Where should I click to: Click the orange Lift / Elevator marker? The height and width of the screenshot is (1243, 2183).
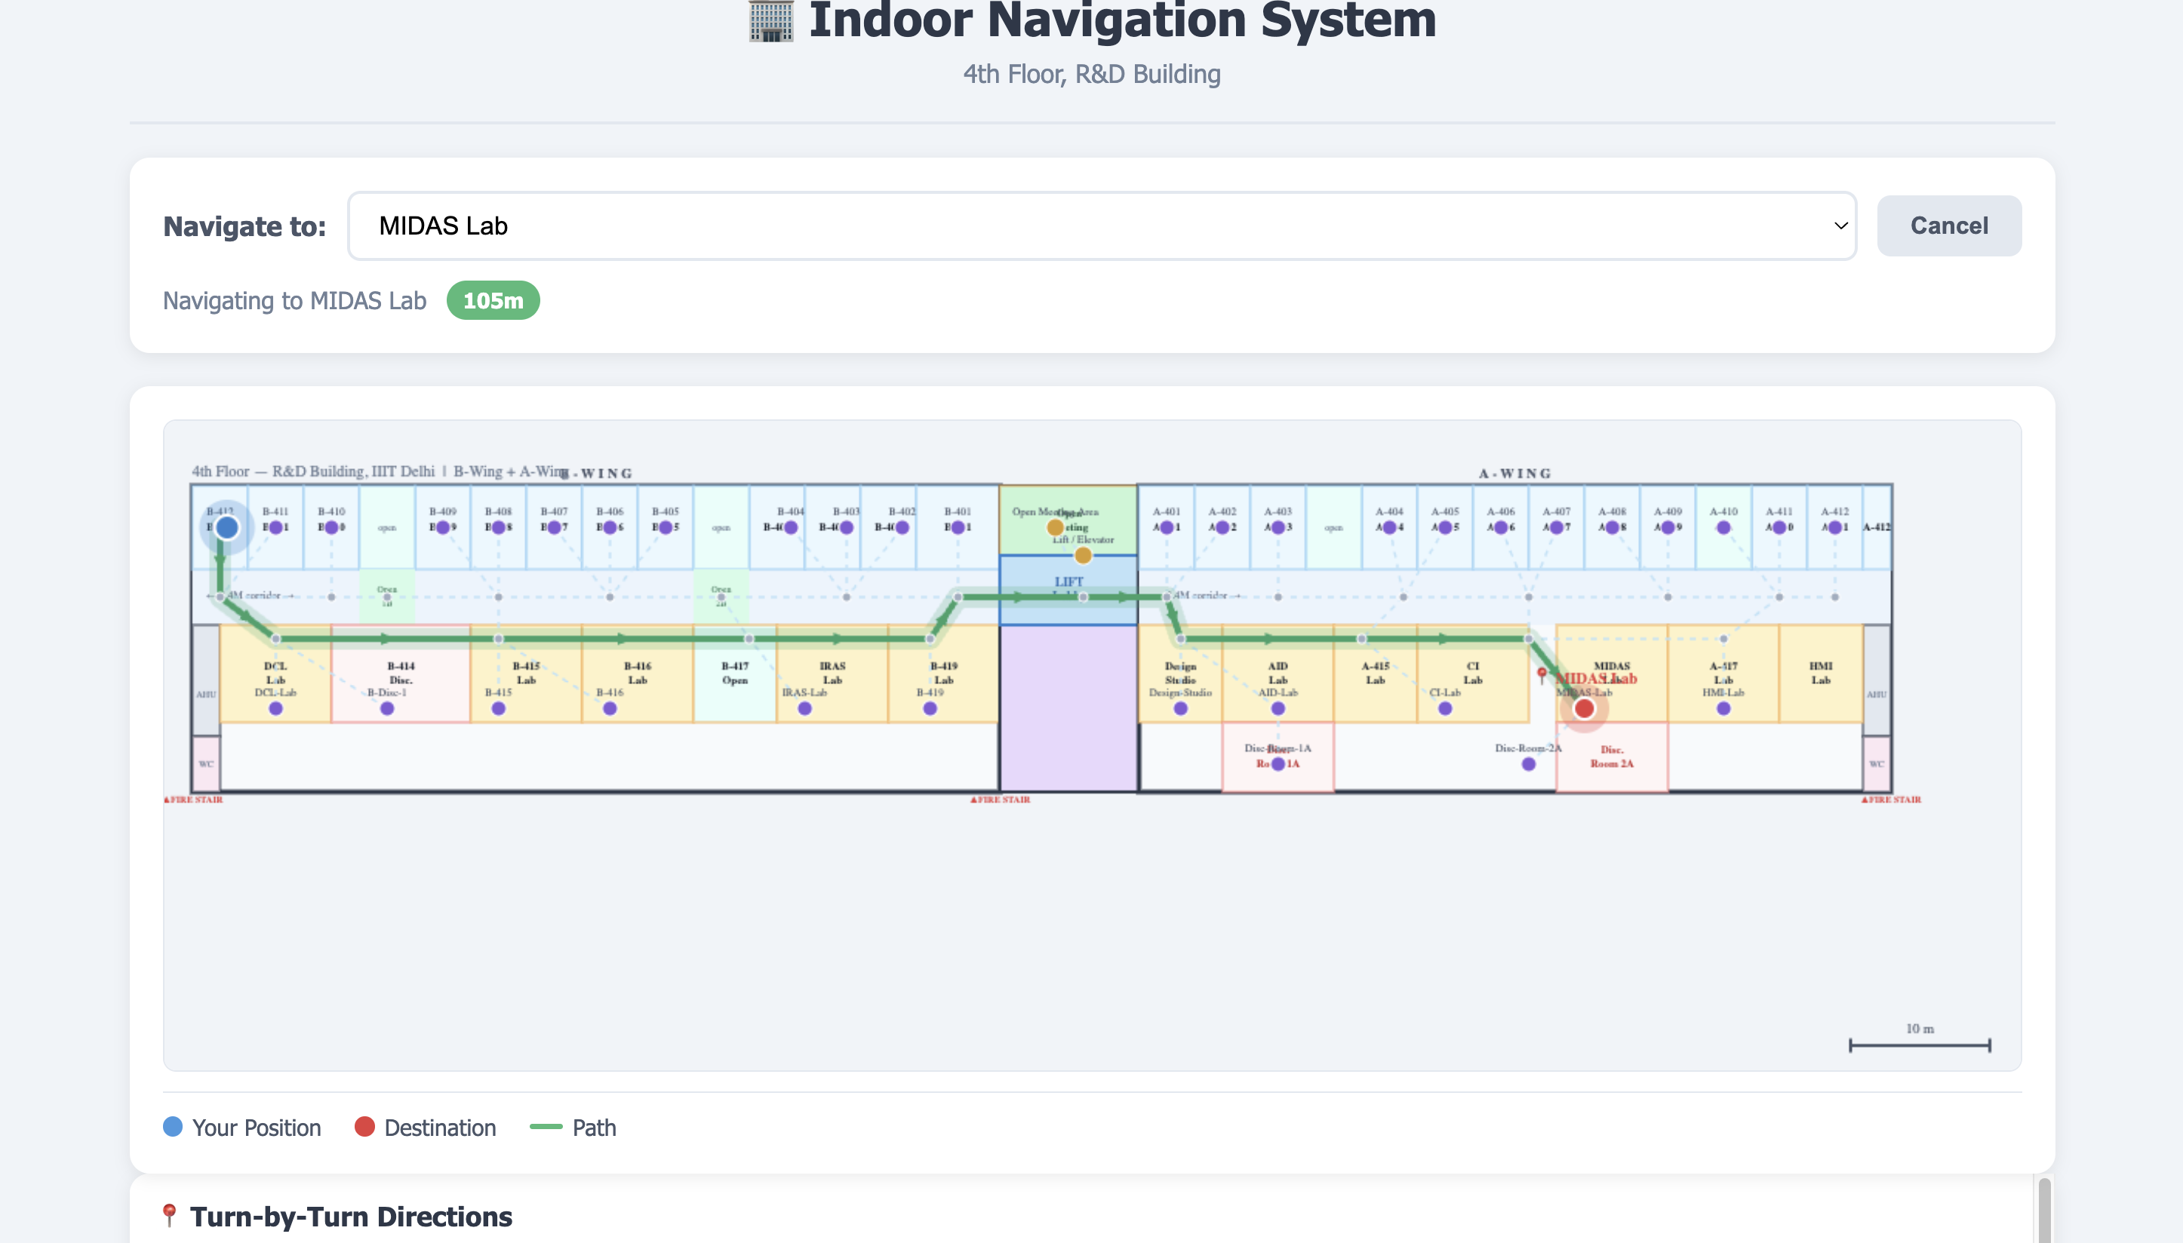click(1083, 556)
